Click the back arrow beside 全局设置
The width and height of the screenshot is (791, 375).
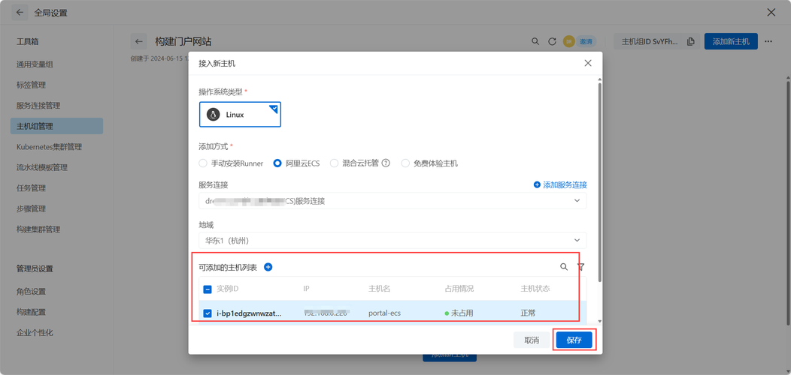pos(20,13)
